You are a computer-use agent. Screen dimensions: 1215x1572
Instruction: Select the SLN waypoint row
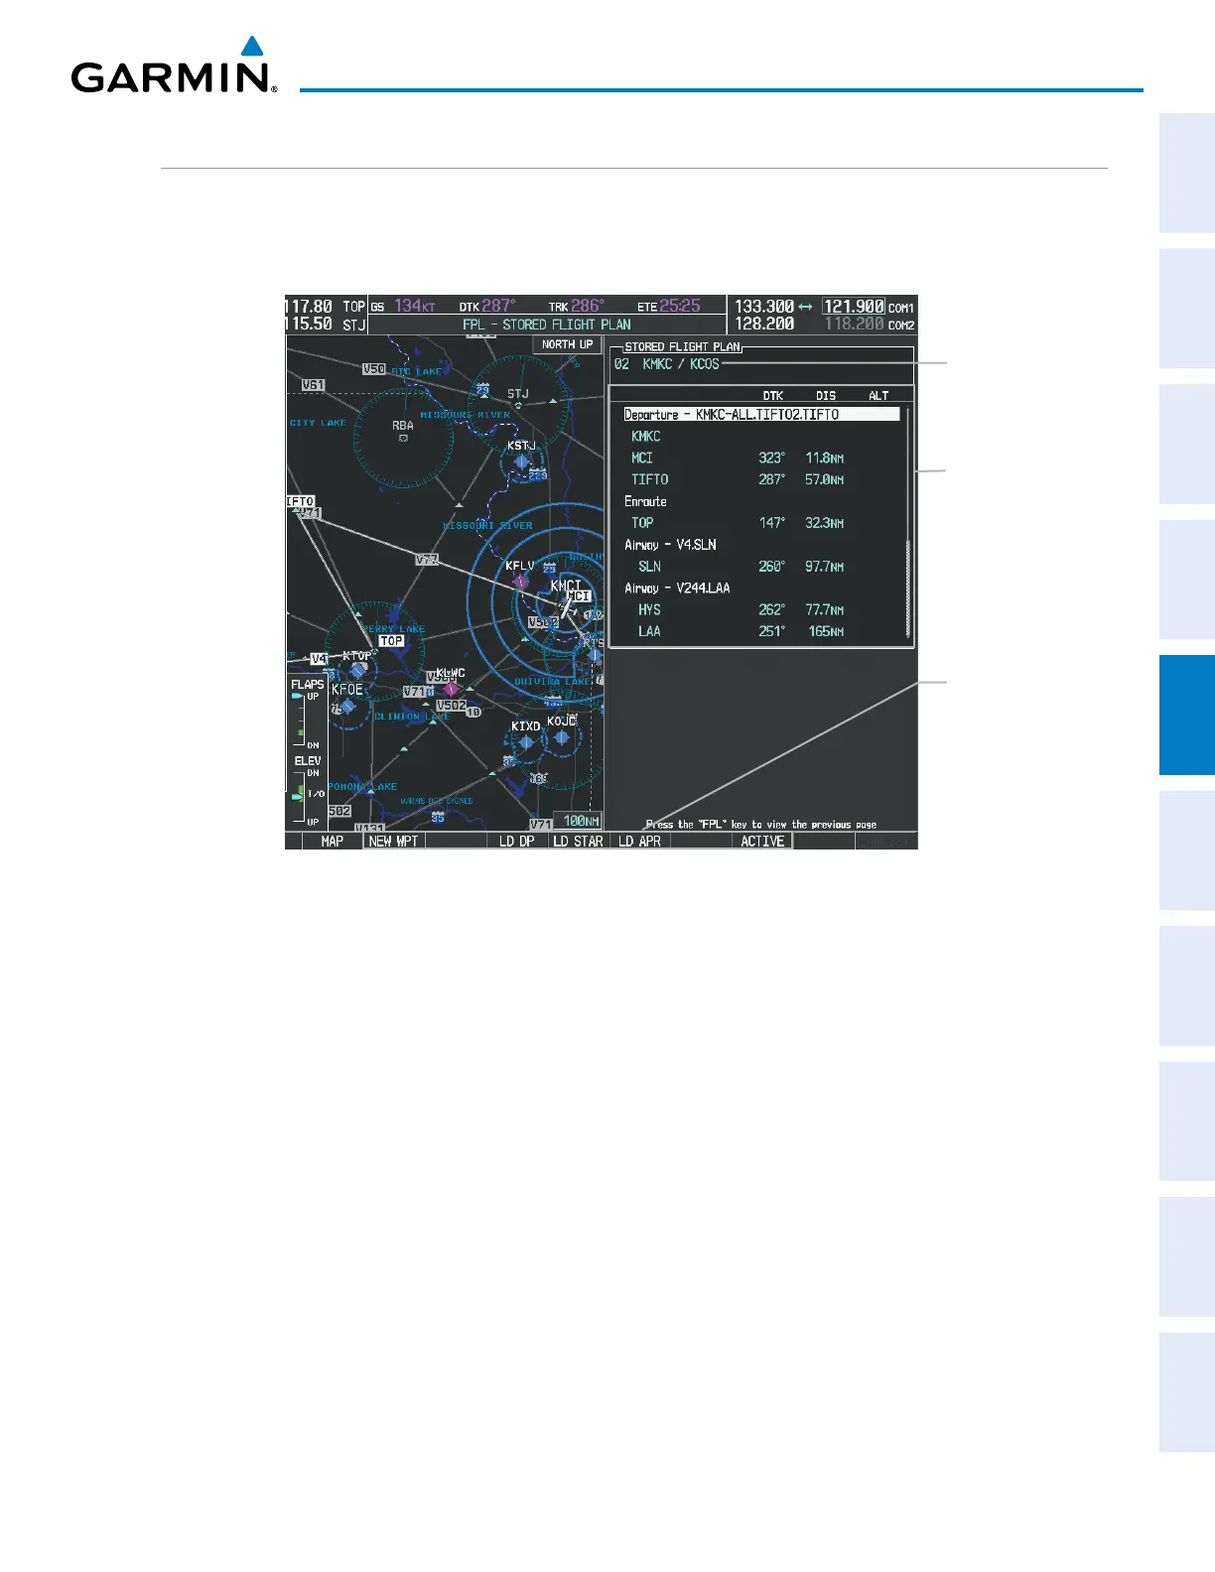[x=761, y=567]
